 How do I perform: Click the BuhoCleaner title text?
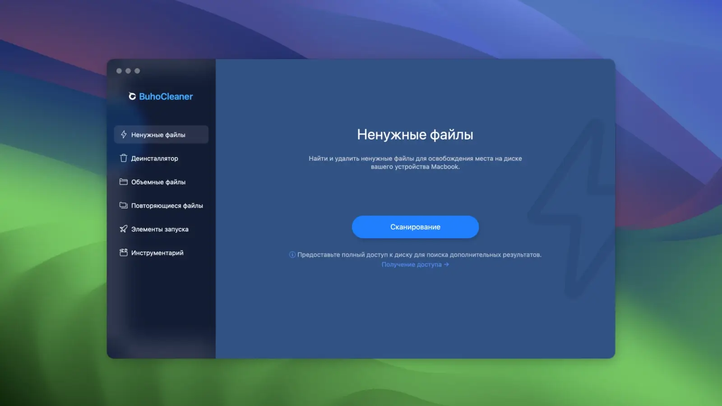click(166, 97)
